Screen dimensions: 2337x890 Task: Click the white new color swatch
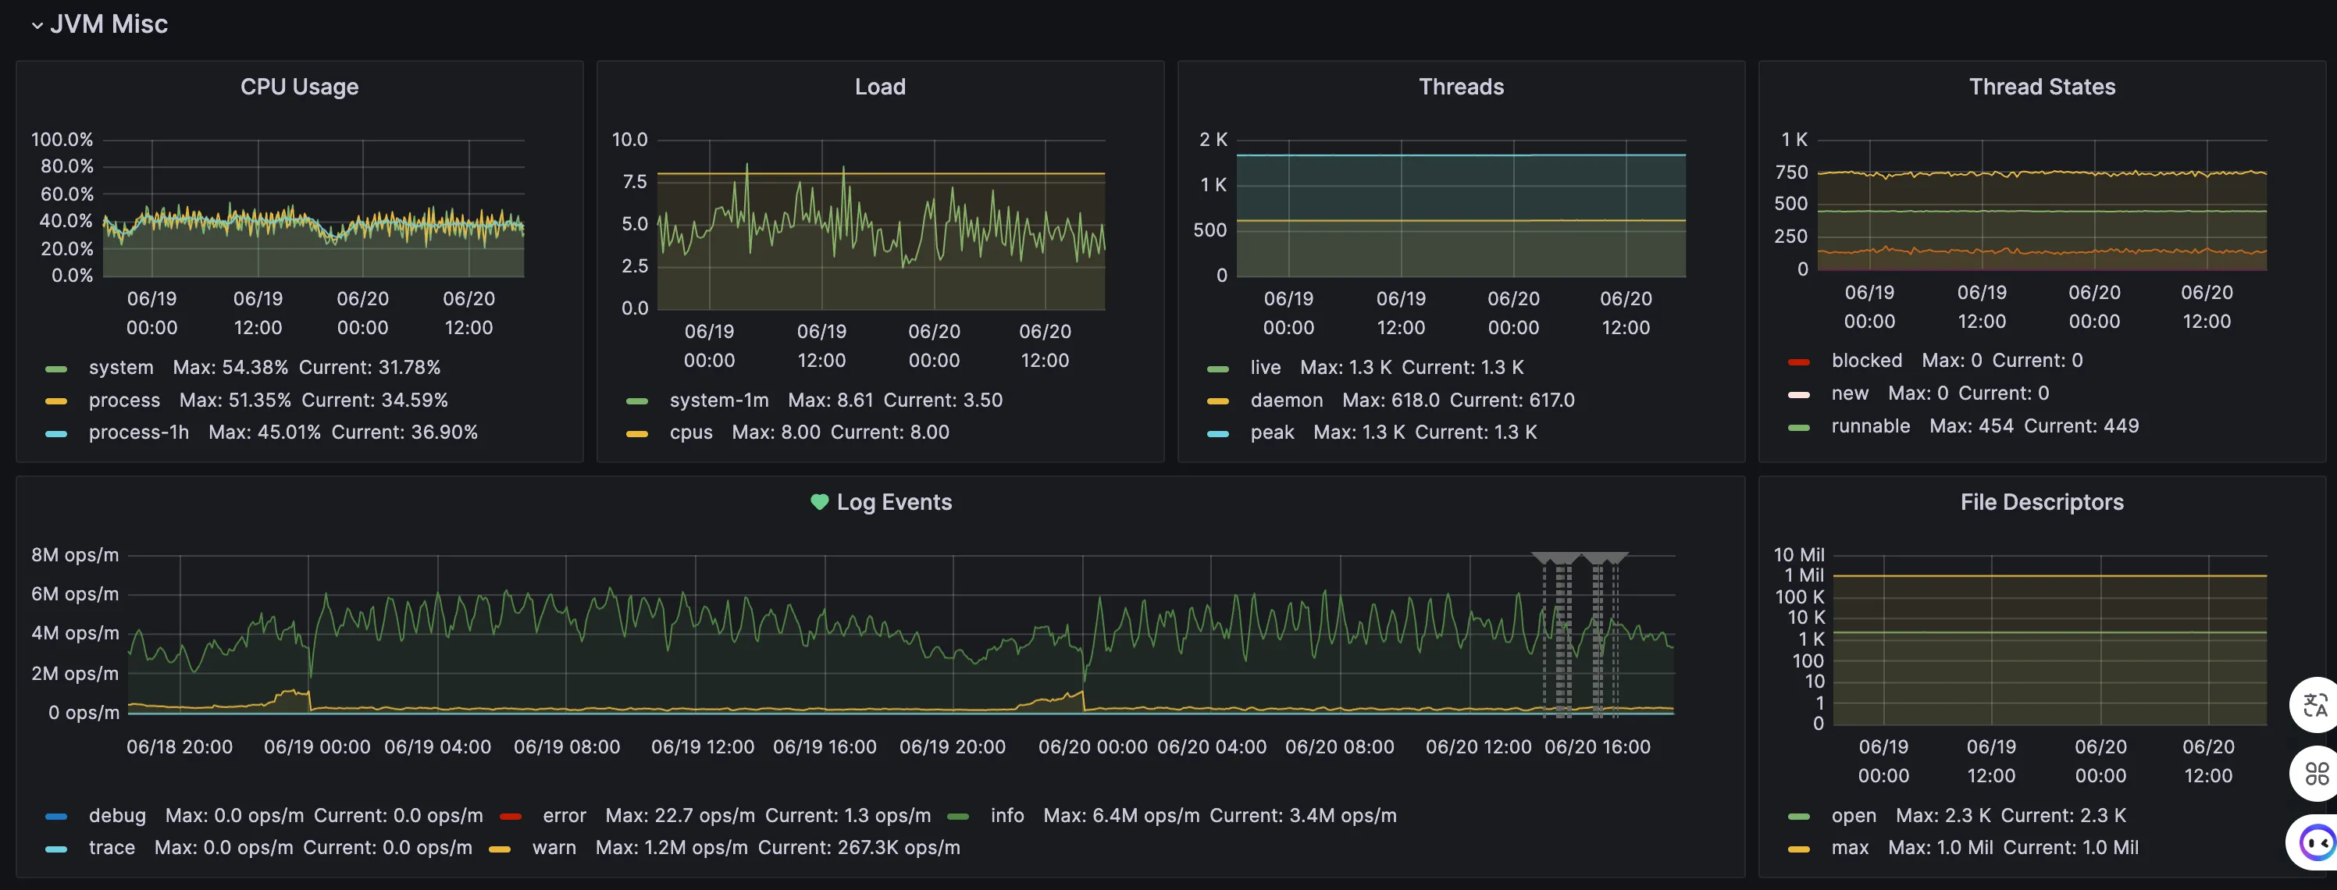tap(1798, 395)
